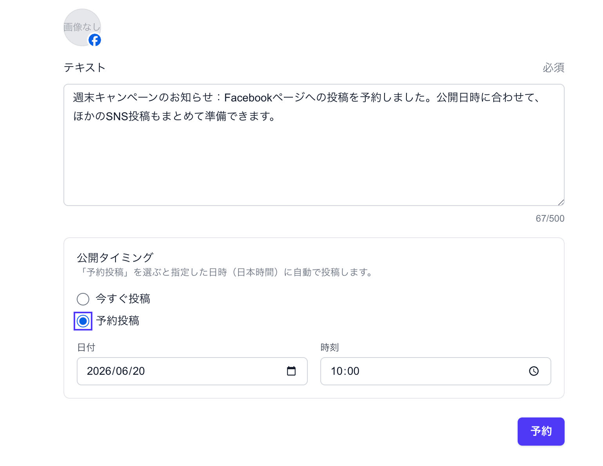Click the time field showing 10:00
The image size is (603, 466).
pyautogui.click(x=436, y=371)
